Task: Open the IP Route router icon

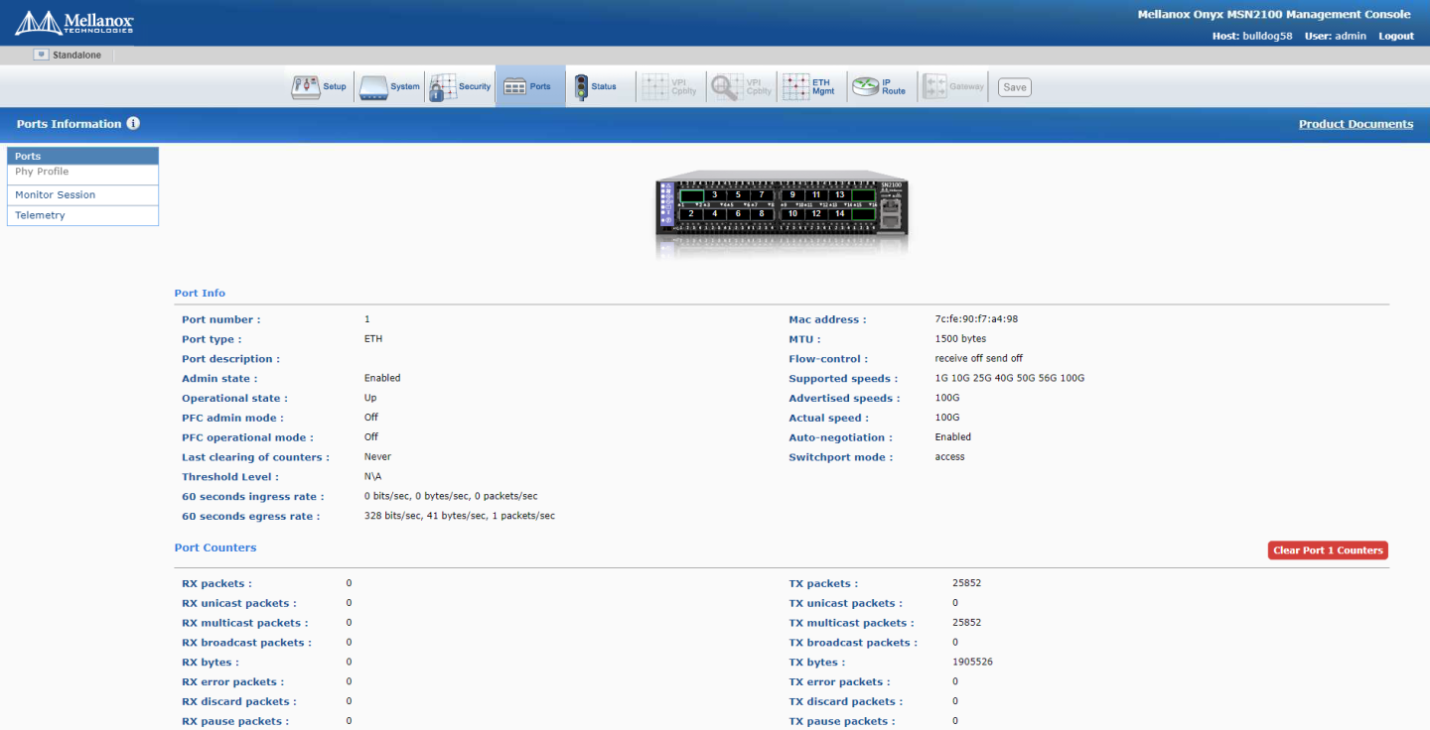Action: tap(867, 86)
